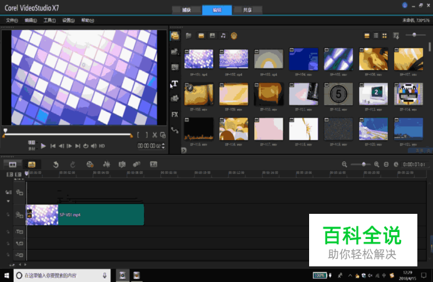Open the system volume control

tap(370, 275)
